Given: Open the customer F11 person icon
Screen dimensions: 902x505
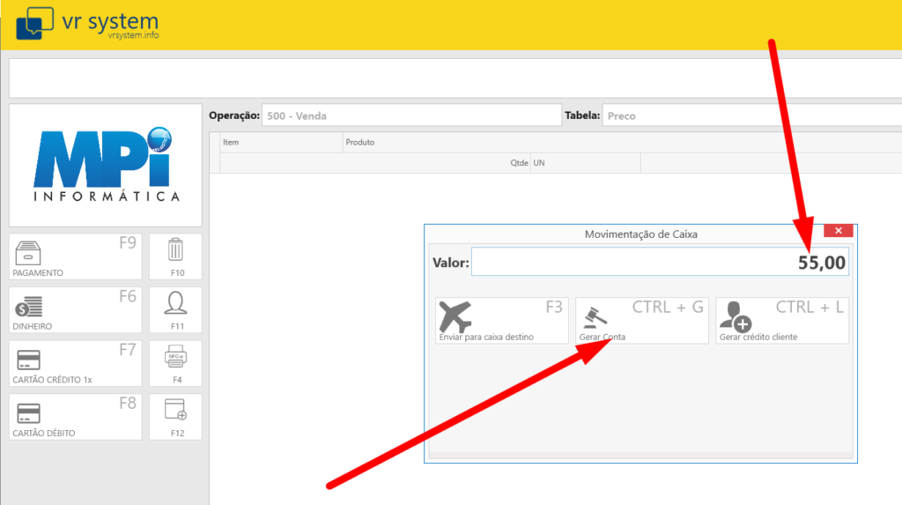Looking at the screenshot, I should click(x=175, y=310).
